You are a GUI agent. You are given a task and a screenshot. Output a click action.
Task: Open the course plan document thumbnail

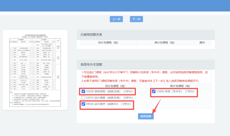coord(35,70)
